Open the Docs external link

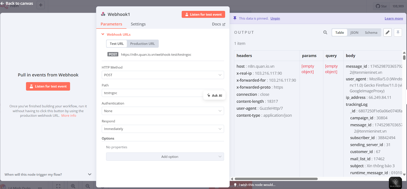(x=219, y=24)
